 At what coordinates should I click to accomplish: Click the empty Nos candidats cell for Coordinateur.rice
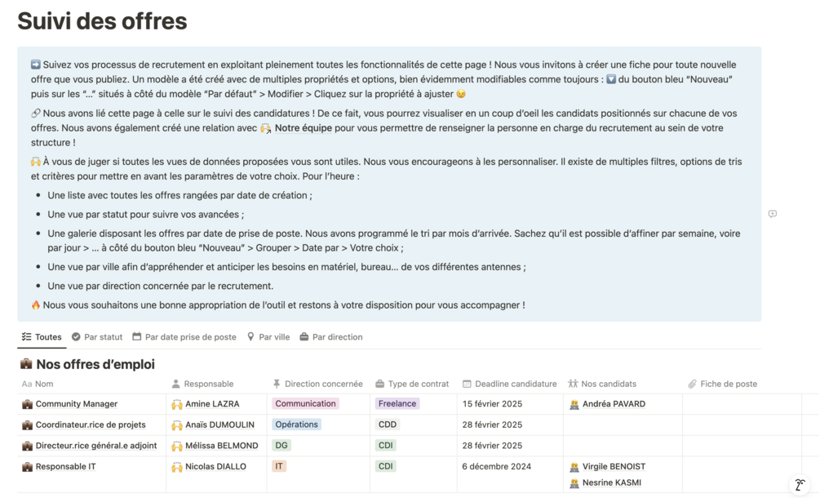click(622, 425)
